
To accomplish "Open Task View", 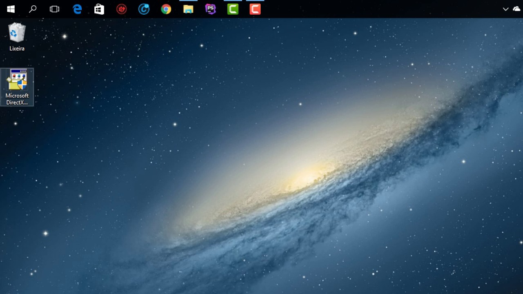I will tap(54, 9).
